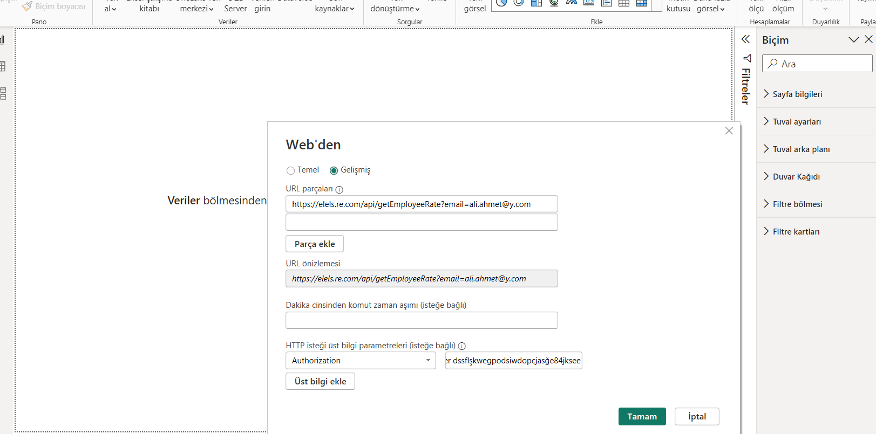Confirm with the Tamam button
This screenshot has width=876, height=434.
[x=642, y=416]
